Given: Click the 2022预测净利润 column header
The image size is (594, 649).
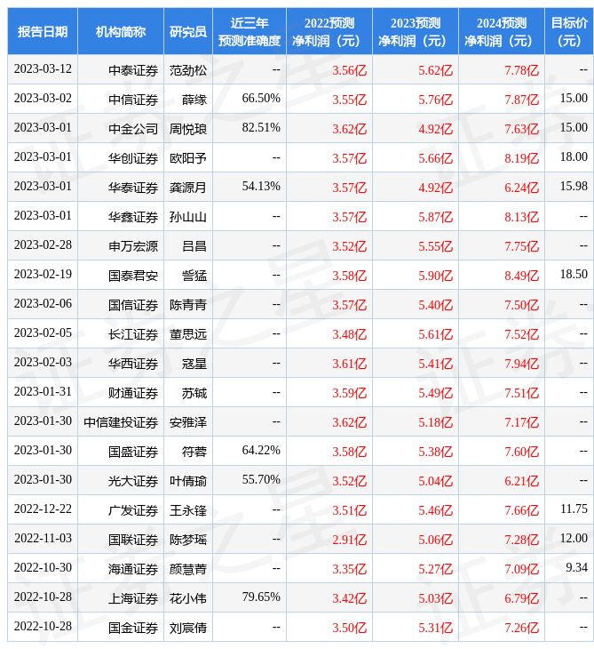Looking at the screenshot, I should tap(329, 31).
